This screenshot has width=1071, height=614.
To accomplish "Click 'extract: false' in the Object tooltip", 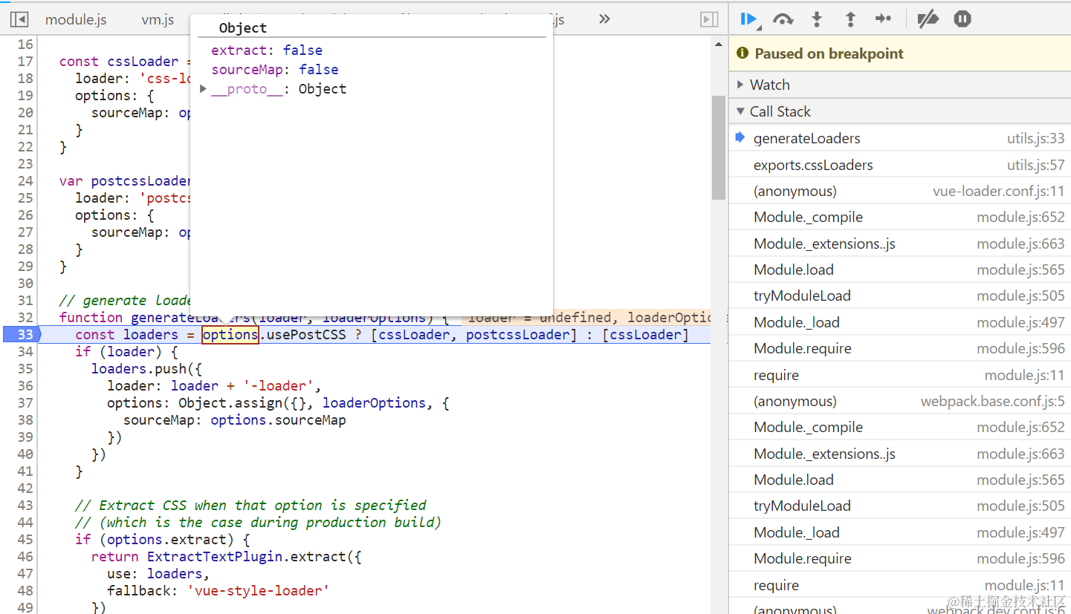I will coord(267,50).
